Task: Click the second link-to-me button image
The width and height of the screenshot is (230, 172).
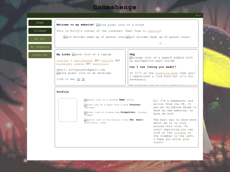Action: click(x=83, y=79)
